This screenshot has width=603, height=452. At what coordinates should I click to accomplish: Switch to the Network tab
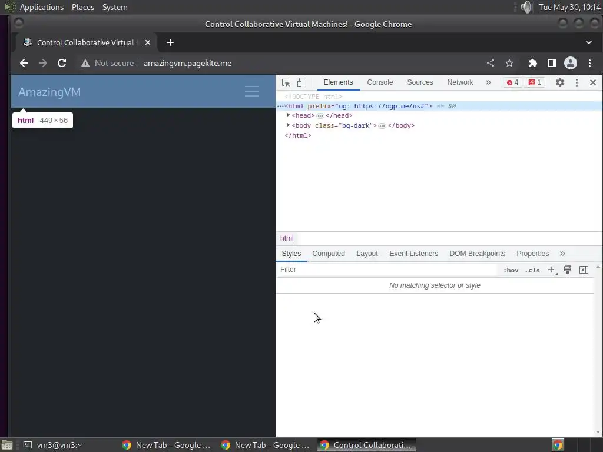click(x=460, y=82)
